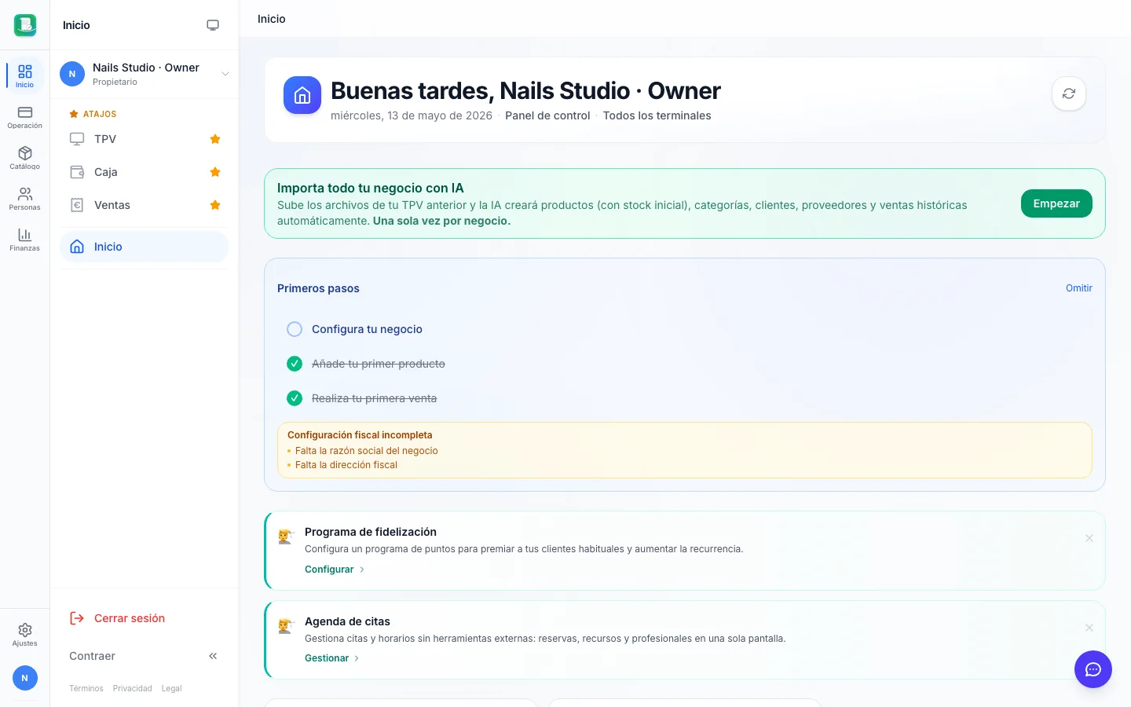Click the Falta la dirección fiscal line
Image resolution: width=1131 pixels, height=707 pixels.
pyautogui.click(x=346, y=465)
